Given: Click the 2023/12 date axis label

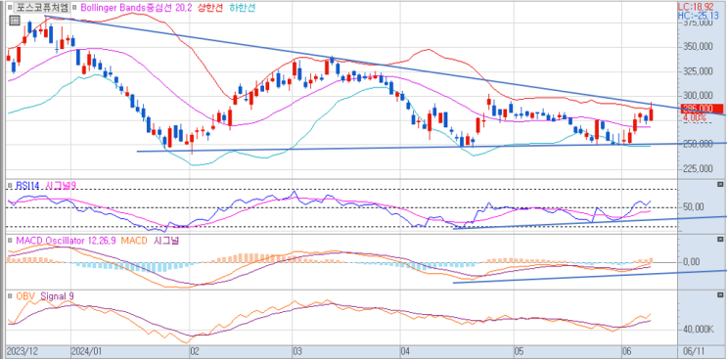Looking at the screenshot, I should pos(22,351).
